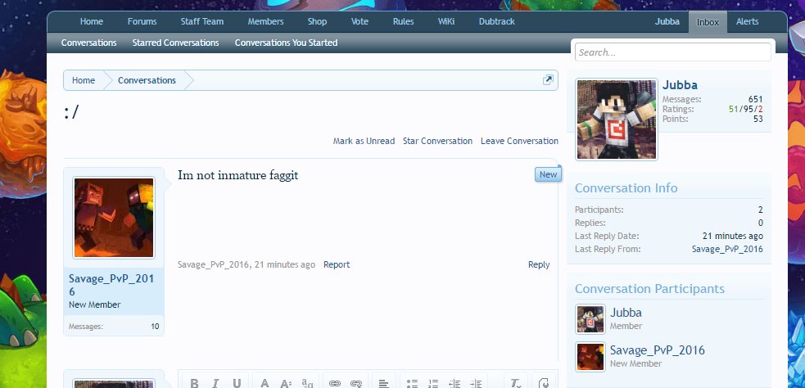Open Jubba profile name in the sidebar header
The image size is (805, 388).
[x=680, y=85]
